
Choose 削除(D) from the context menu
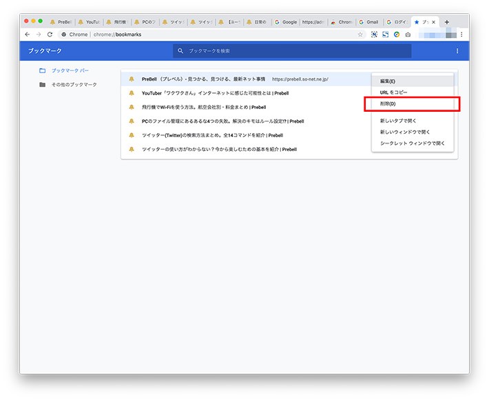click(x=388, y=104)
